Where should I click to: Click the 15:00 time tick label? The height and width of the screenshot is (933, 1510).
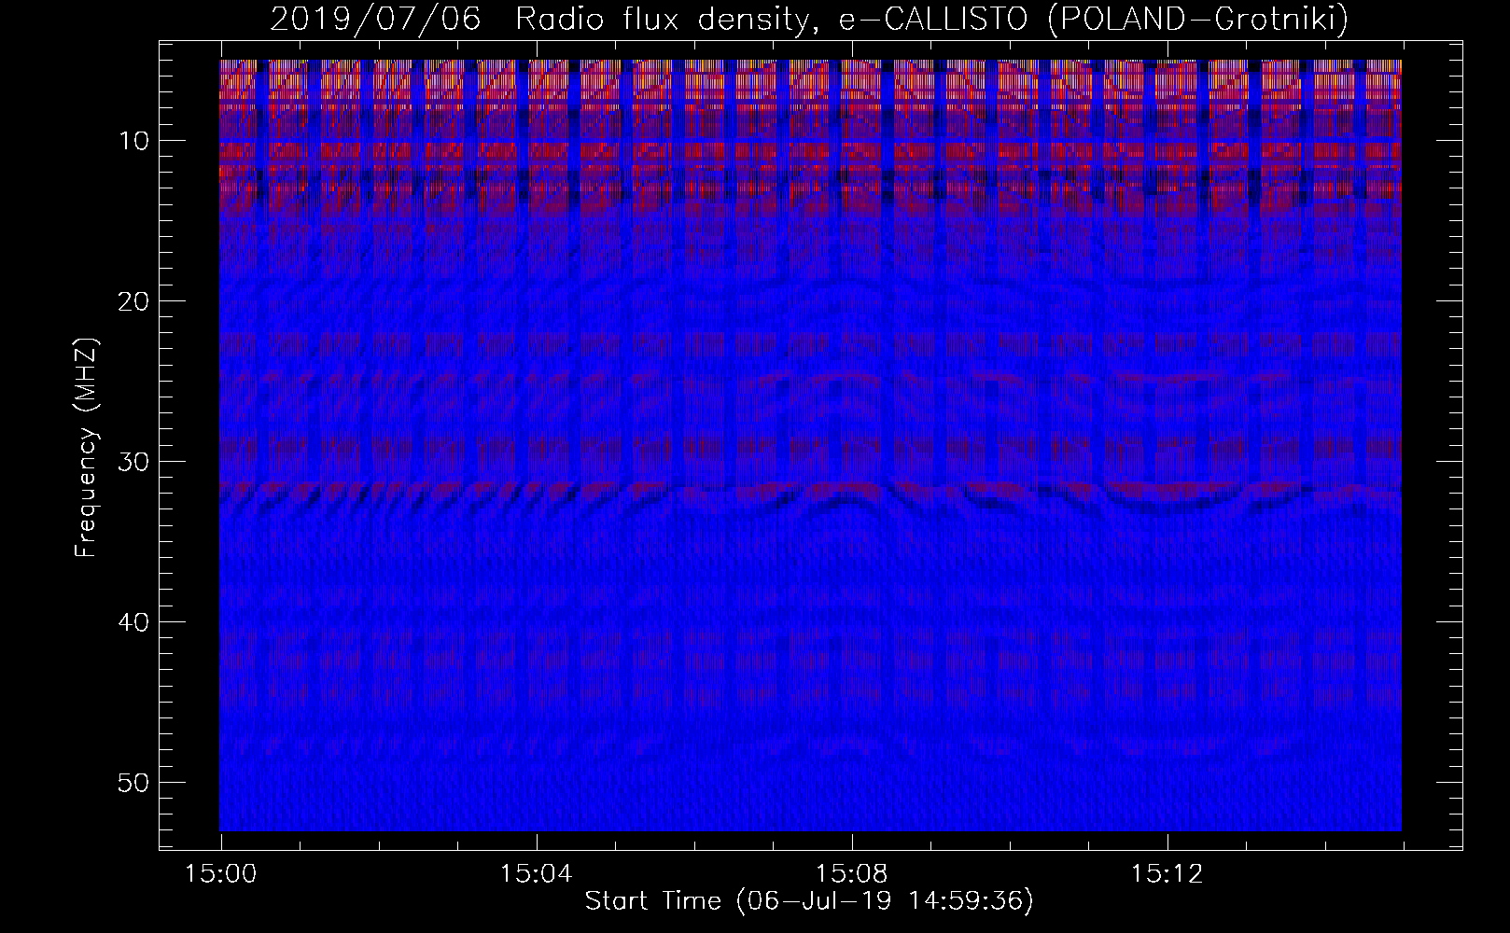[x=221, y=874]
